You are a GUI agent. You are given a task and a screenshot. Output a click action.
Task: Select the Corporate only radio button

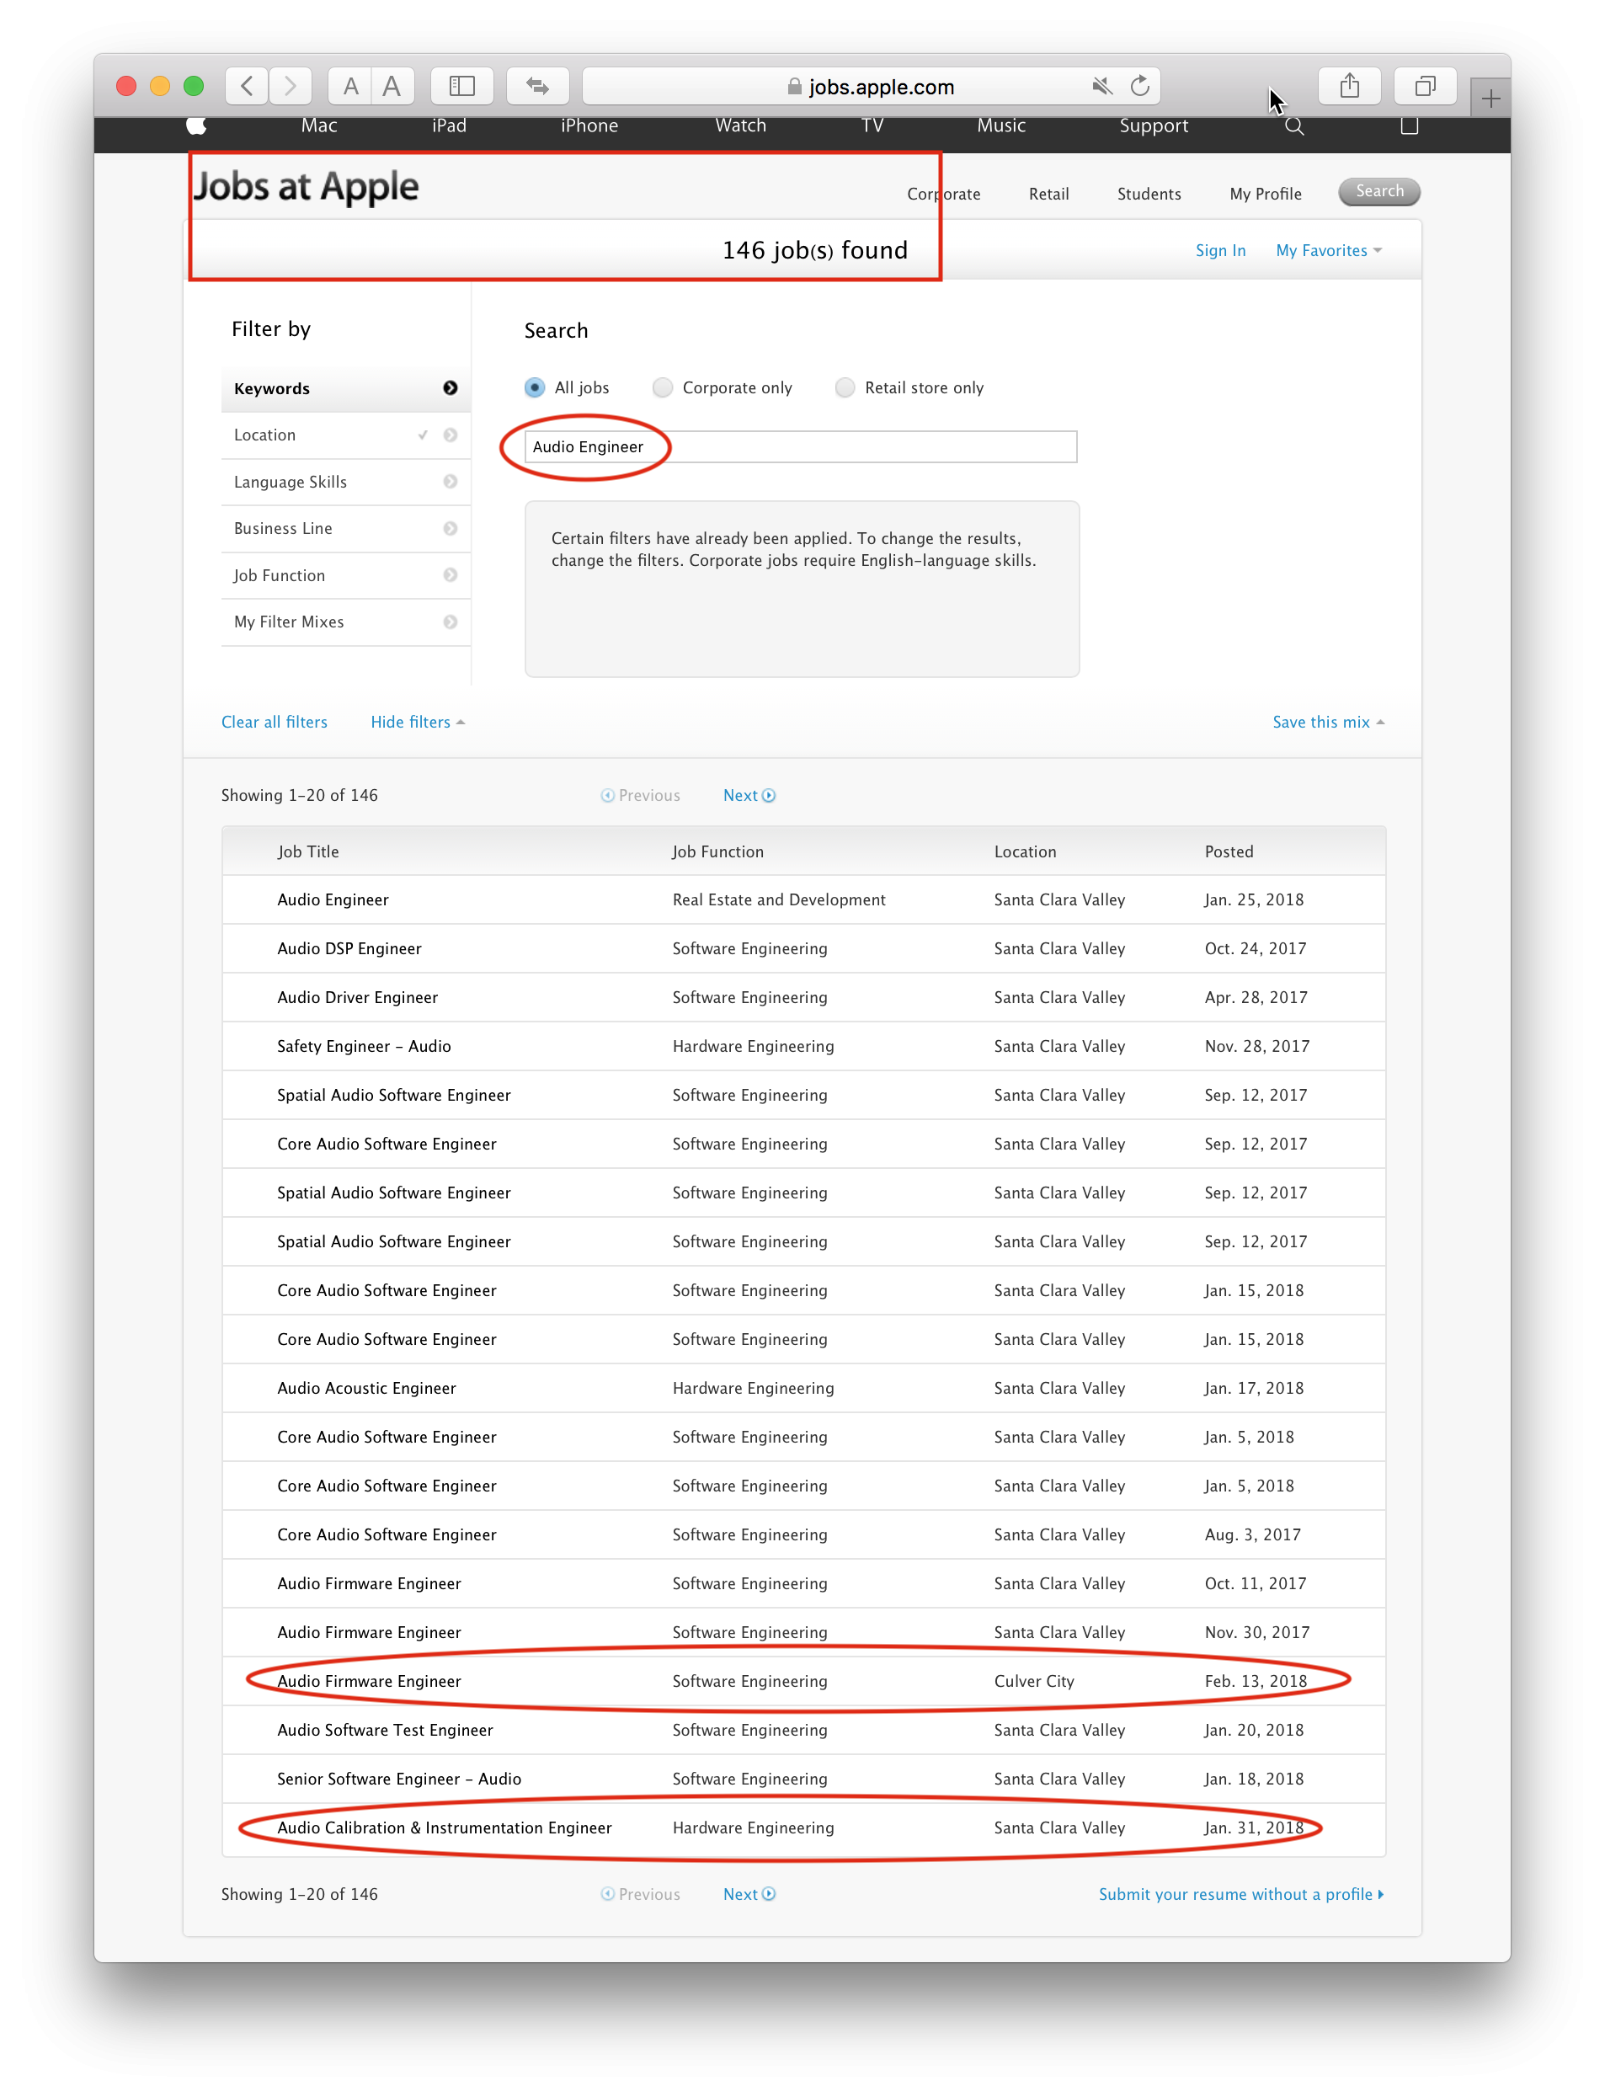click(x=663, y=388)
